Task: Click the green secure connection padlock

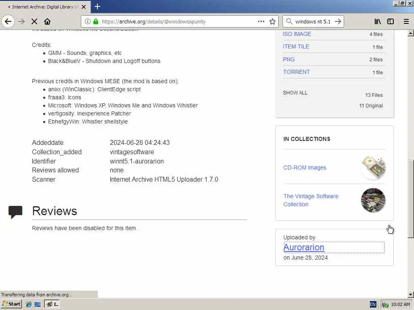Action: [x=95, y=21]
